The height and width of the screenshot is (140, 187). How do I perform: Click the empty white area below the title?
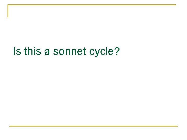pyautogui.click(x=94, y=90)
